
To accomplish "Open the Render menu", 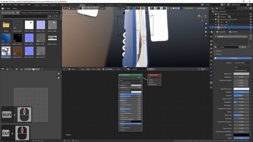I will pyautogui.click(x=16, y=5).
